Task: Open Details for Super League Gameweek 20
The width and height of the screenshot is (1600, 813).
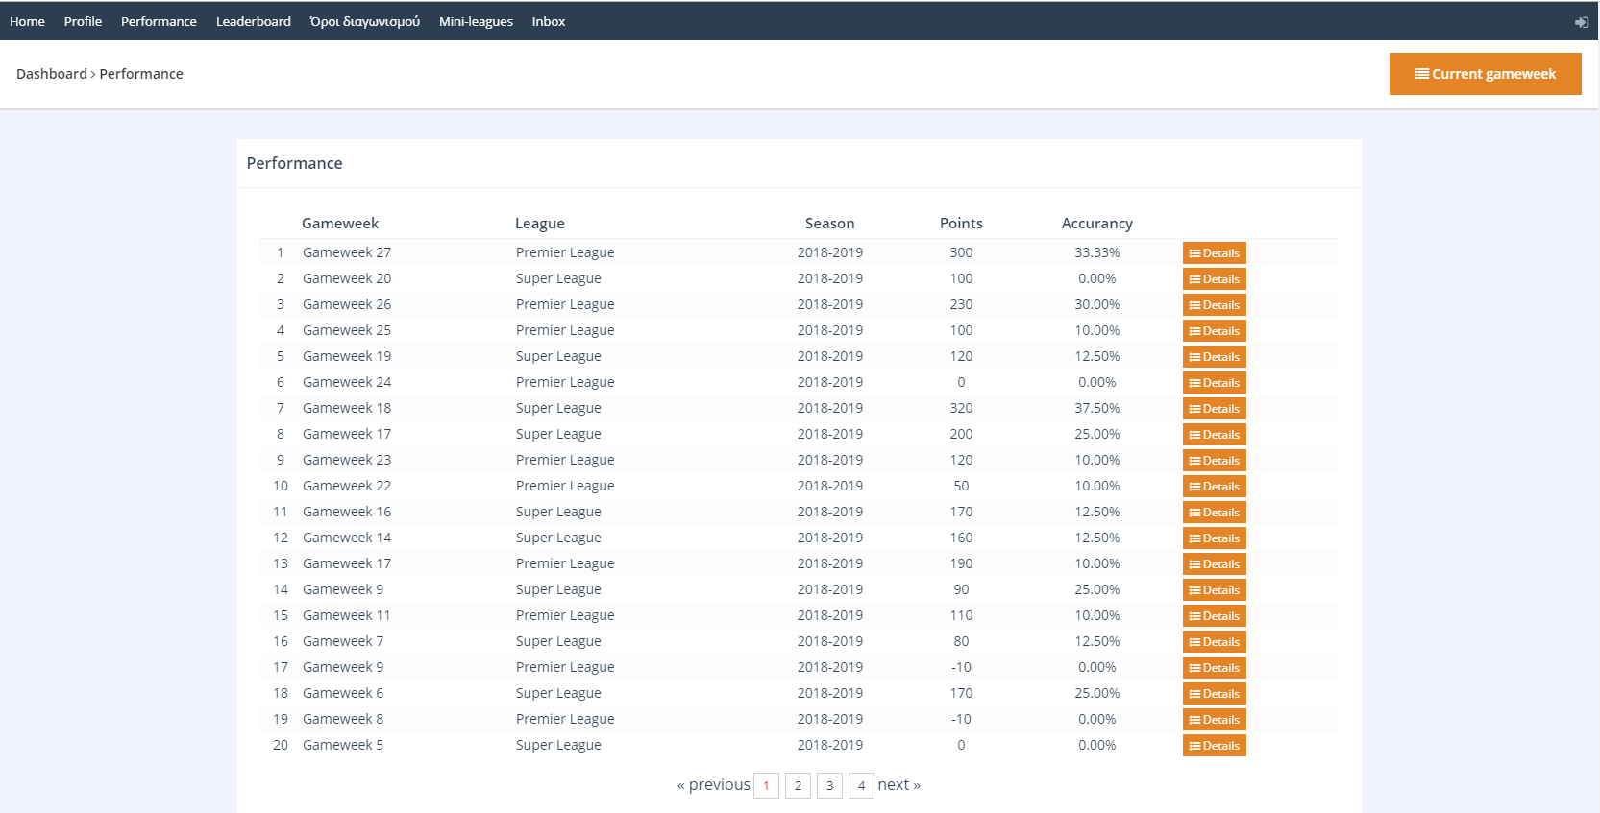Action: point(1214,279)
